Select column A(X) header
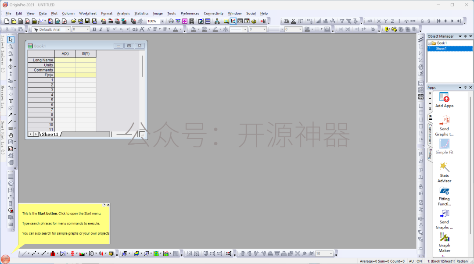474x264 pixels. (65, 54)
